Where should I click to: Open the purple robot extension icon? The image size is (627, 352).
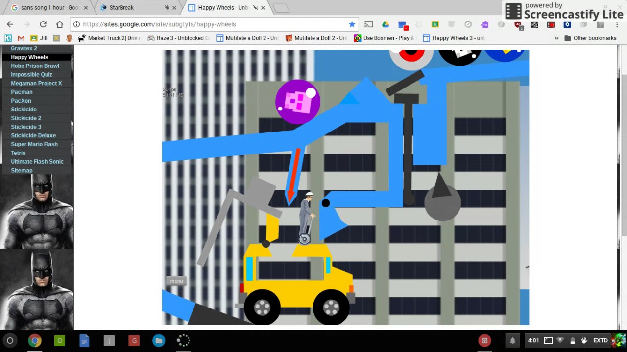tap(484, 24)
